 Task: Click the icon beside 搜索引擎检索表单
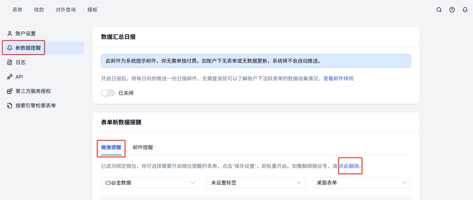(10, 106)
